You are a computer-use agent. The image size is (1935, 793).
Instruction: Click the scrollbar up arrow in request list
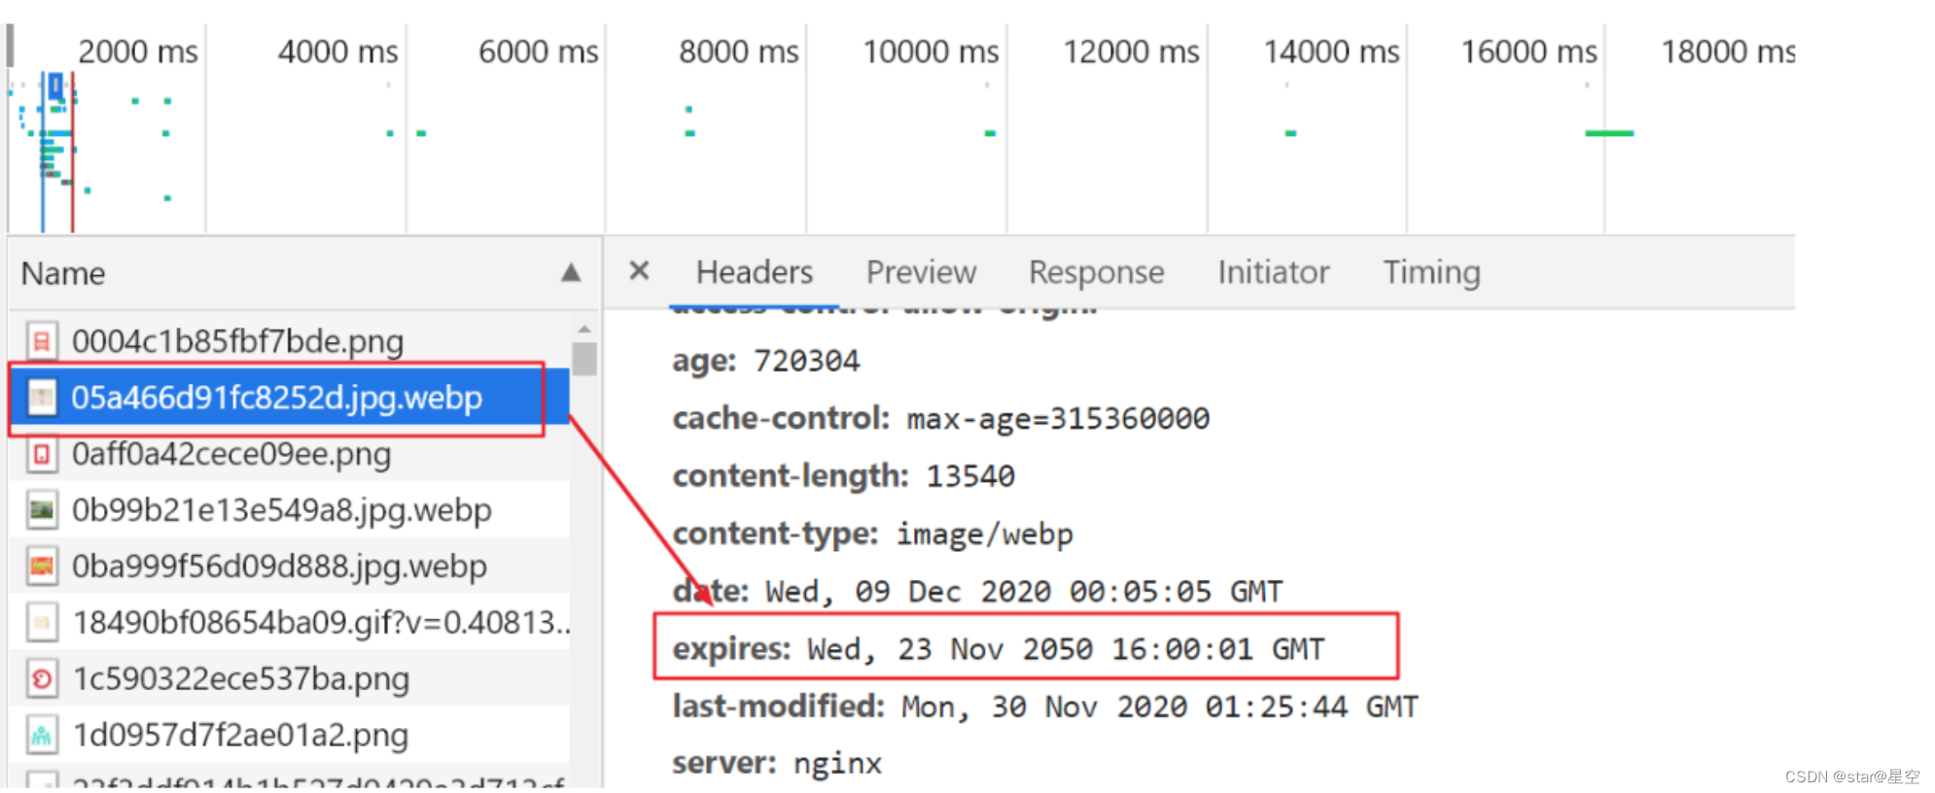584,329
